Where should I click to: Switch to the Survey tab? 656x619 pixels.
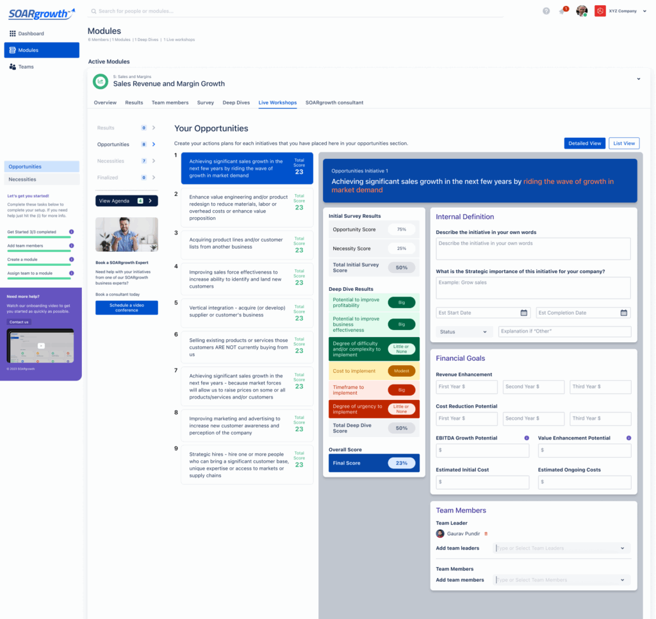tap(205, 103)
